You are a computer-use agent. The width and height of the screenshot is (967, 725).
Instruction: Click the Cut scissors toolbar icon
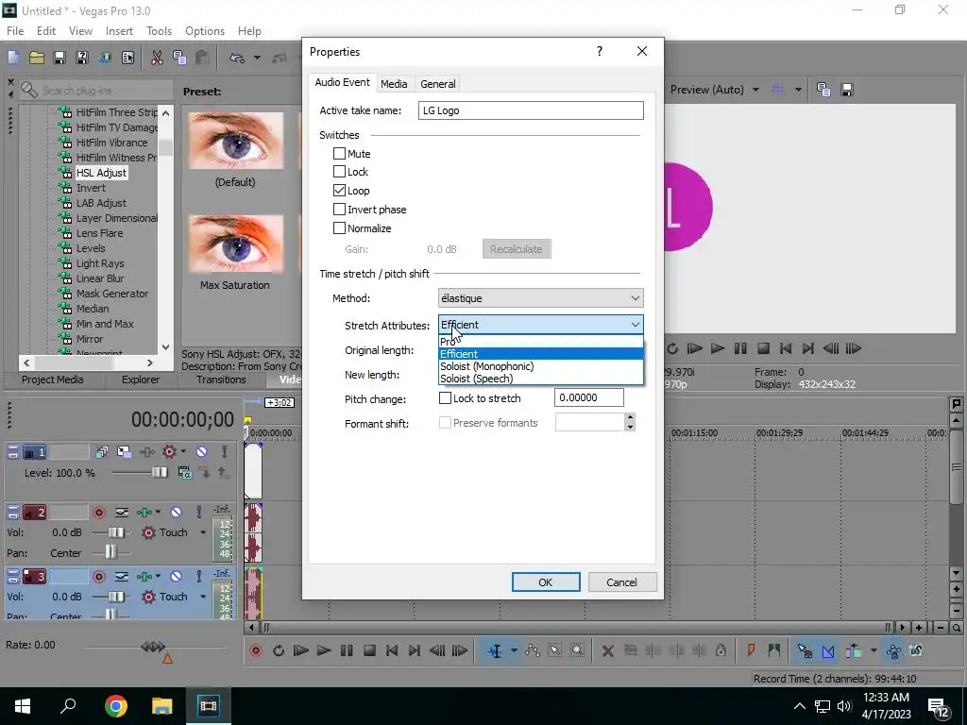[157, 58]
